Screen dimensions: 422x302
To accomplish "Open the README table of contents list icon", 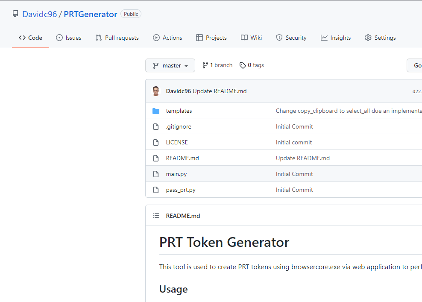I will tap(156, 215).
